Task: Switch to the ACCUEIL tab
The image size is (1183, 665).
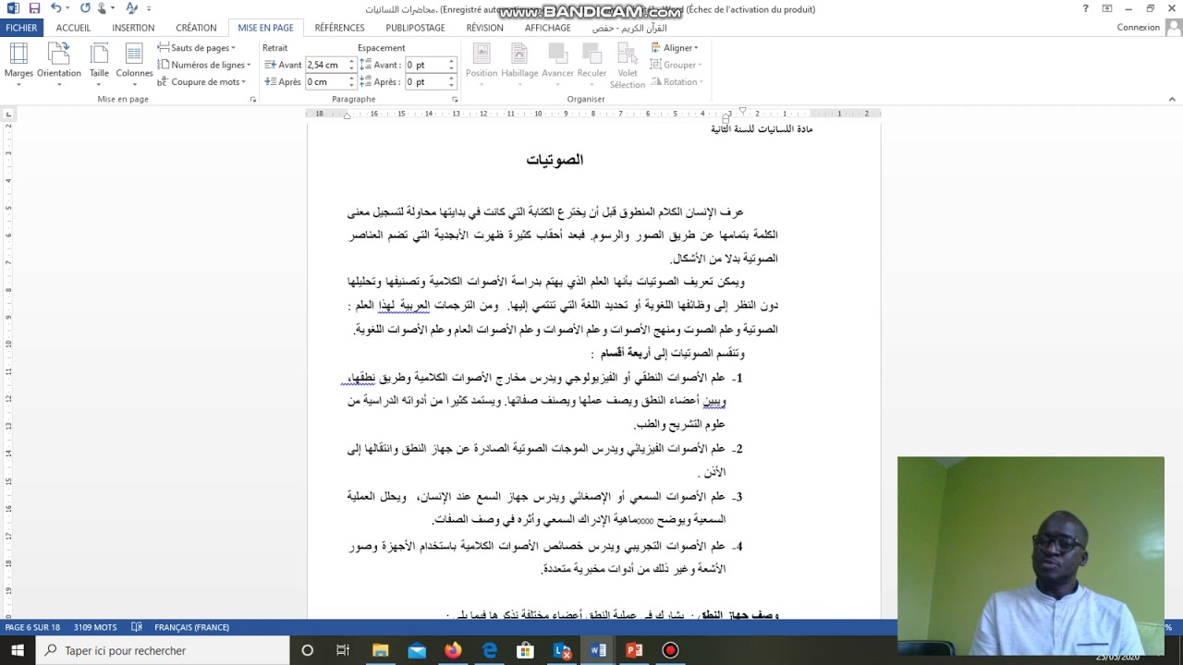Action: [73, 28]
